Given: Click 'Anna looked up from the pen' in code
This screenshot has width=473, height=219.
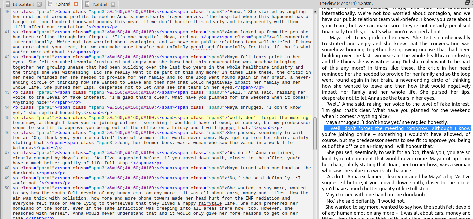Looking at the screenshot, I should pos(262,32).
